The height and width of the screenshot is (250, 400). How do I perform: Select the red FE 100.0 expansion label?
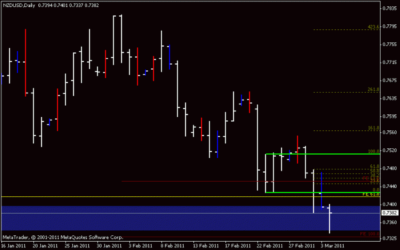[370, 234]
